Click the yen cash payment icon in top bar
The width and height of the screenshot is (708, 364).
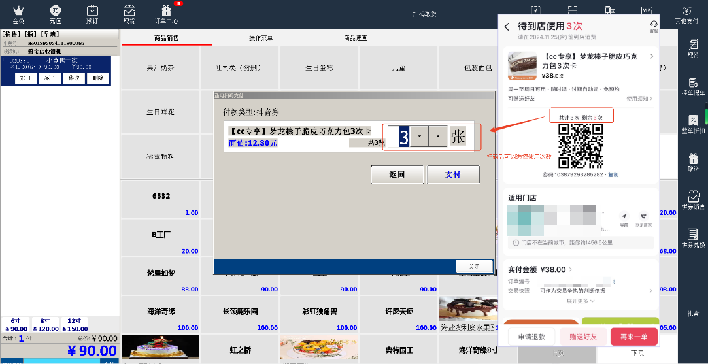tap(536, 10)
